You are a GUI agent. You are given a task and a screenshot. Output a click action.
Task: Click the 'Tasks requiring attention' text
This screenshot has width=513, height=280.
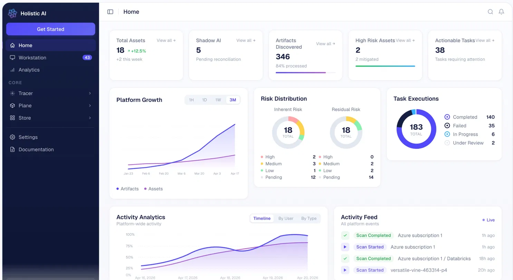pyautogui.click(x=460, y=59)
